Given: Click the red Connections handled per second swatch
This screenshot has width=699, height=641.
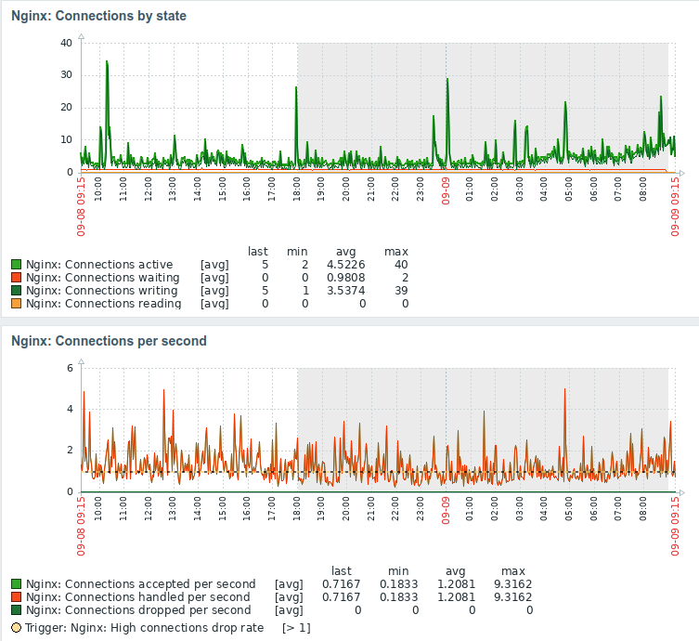Looking at the screenshot, I should point(16,596).
